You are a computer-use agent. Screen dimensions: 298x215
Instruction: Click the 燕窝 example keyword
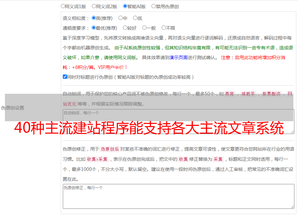pos(229,94)
